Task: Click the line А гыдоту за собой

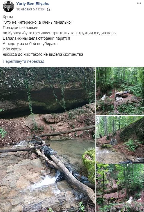Action: pyautogui.click(x=31, y=44)
